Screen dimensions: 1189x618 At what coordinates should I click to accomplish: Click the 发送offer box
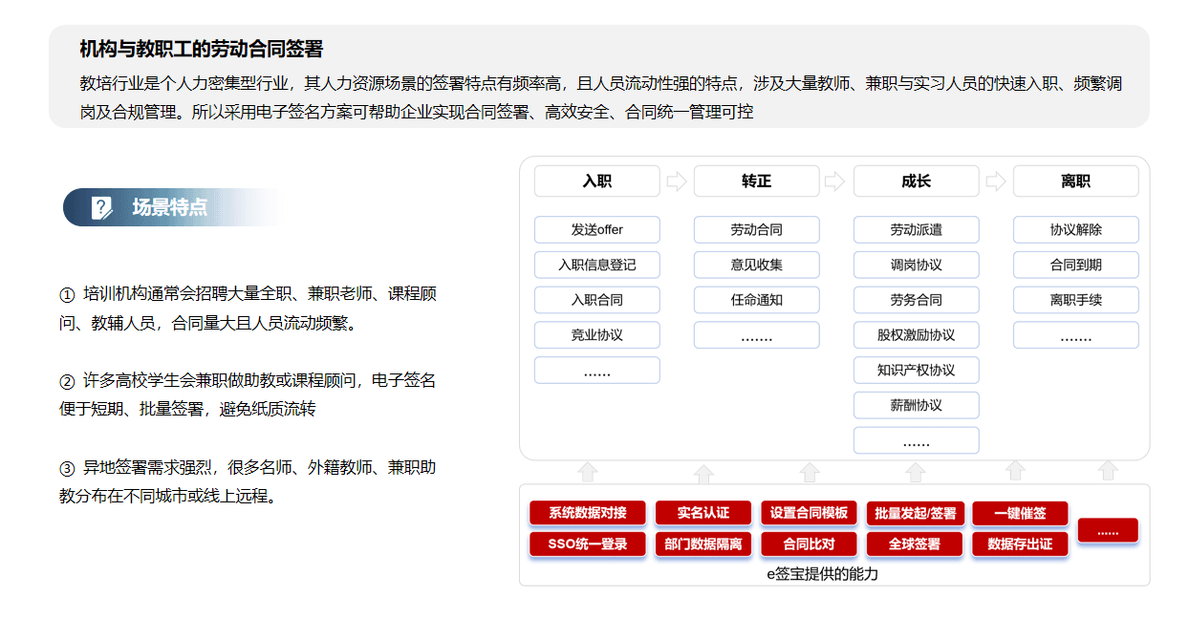[597, 229]
